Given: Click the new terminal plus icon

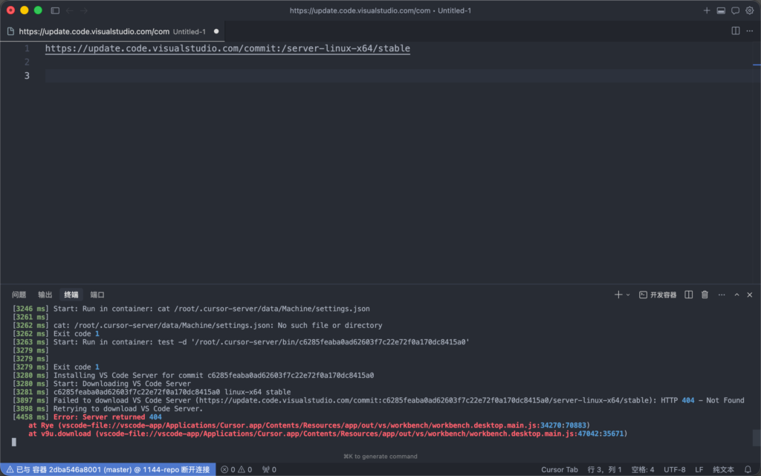Looking at the screenshot, I should pyautogui.click(x=618, y=295).
